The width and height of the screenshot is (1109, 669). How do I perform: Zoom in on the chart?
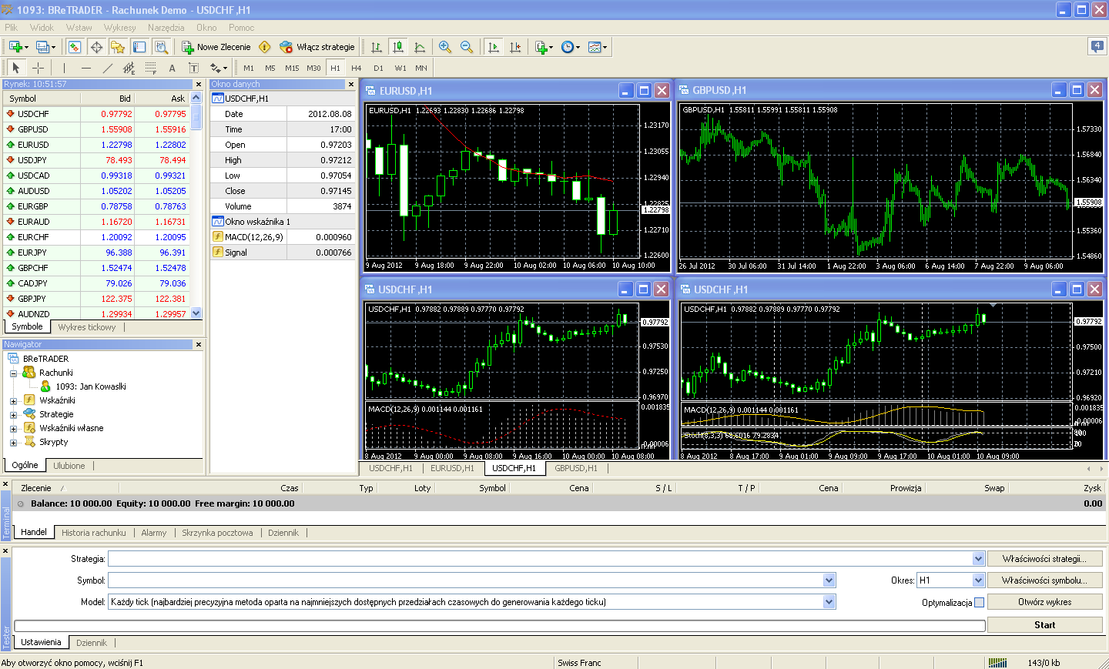coord(445,47)
